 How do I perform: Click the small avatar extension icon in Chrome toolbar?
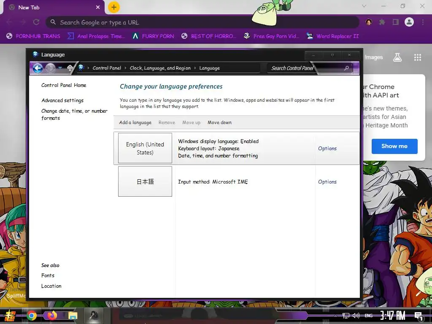point(369,22)
